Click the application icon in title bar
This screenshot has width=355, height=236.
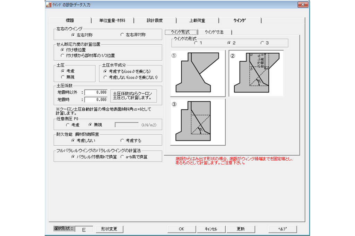tap(49, 4)
